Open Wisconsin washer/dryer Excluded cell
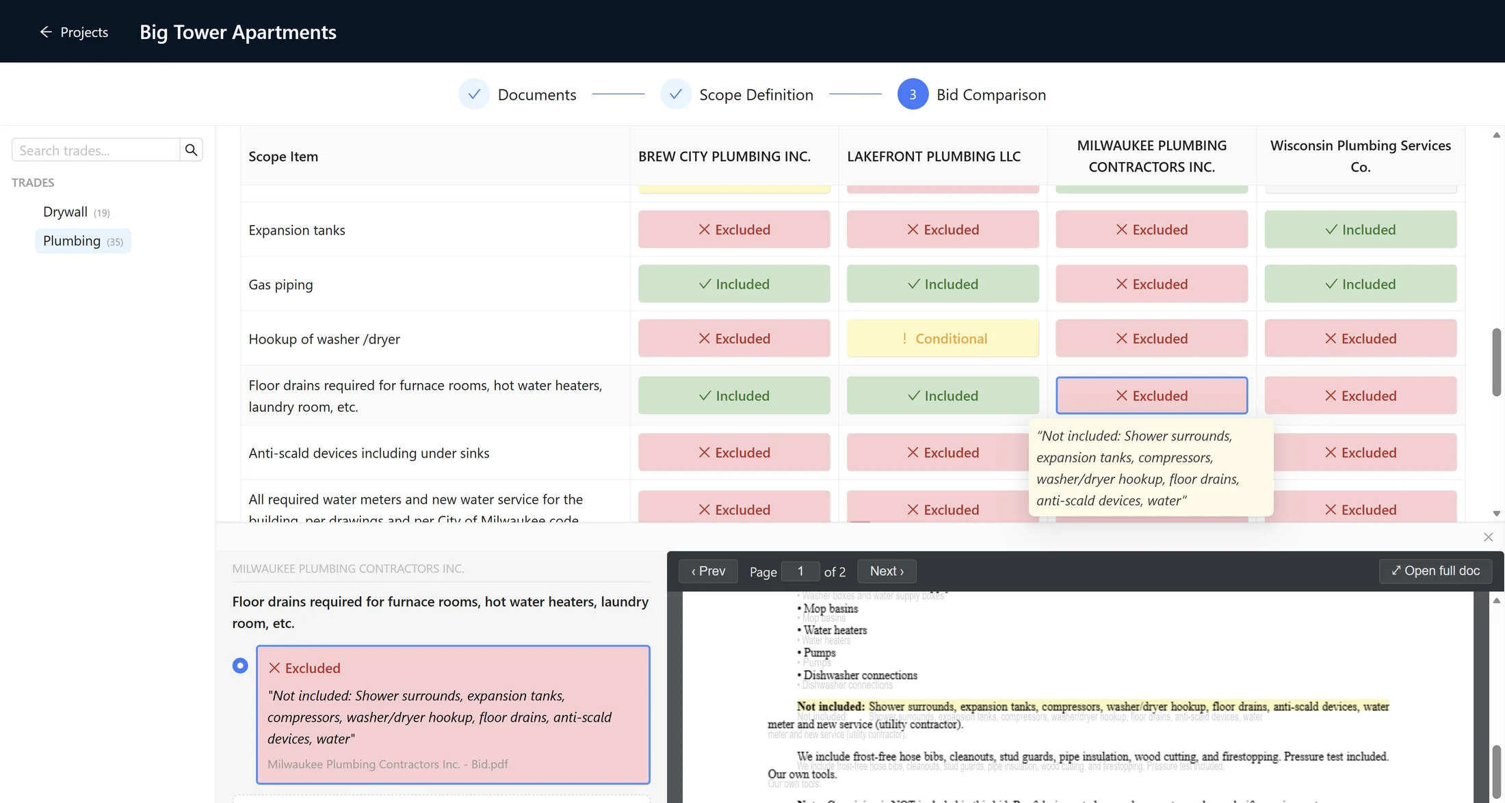The image size is (1505, 803). [x=1360, y=339]
